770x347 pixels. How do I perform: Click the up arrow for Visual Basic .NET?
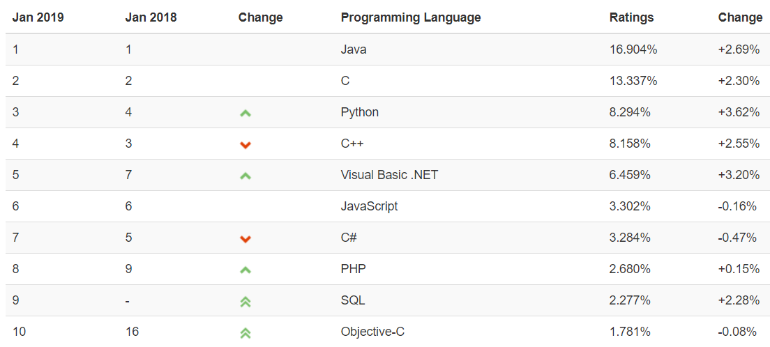pos(245,176)
